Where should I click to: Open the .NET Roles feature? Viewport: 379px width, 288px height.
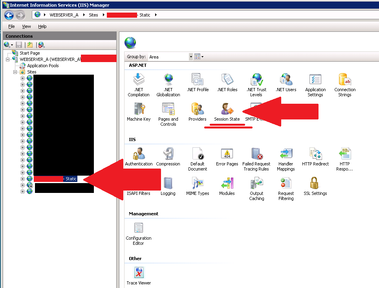click(x=227, y=83)
